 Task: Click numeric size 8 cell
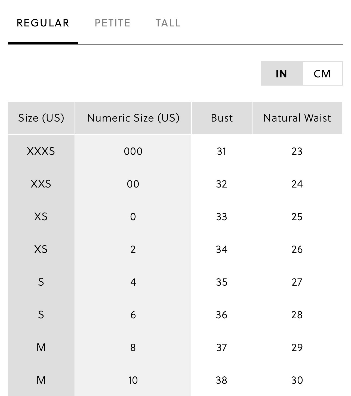tap(133, 347)
